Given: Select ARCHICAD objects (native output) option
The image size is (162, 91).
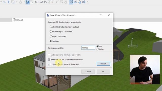Looking at the screenshot, I should pyautogui.click(x=51, y=27).
